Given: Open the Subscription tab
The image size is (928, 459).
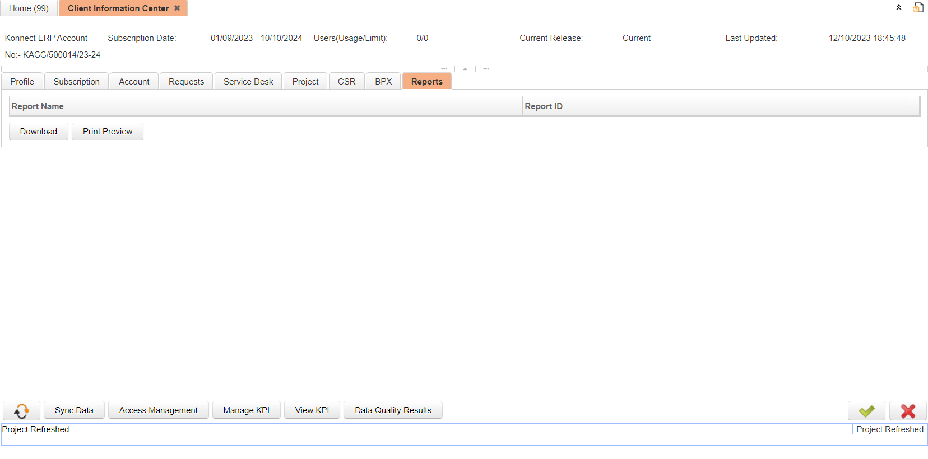Looking at the screenshot, I should 76,82.
